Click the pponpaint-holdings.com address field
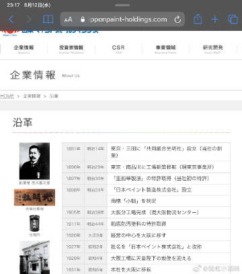Image resolution: width=242 pixels, height=274 pixels. tap(122, 19)
